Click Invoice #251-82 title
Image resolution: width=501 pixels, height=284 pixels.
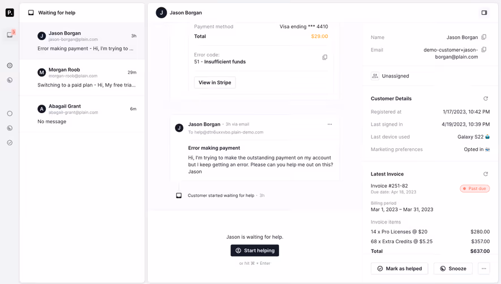[389, 186]
